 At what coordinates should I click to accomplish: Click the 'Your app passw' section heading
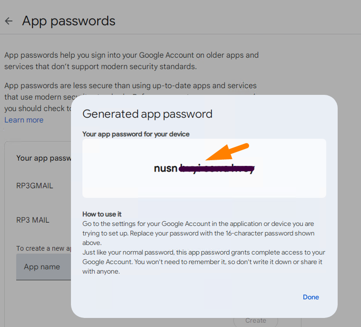pos(44,158)
